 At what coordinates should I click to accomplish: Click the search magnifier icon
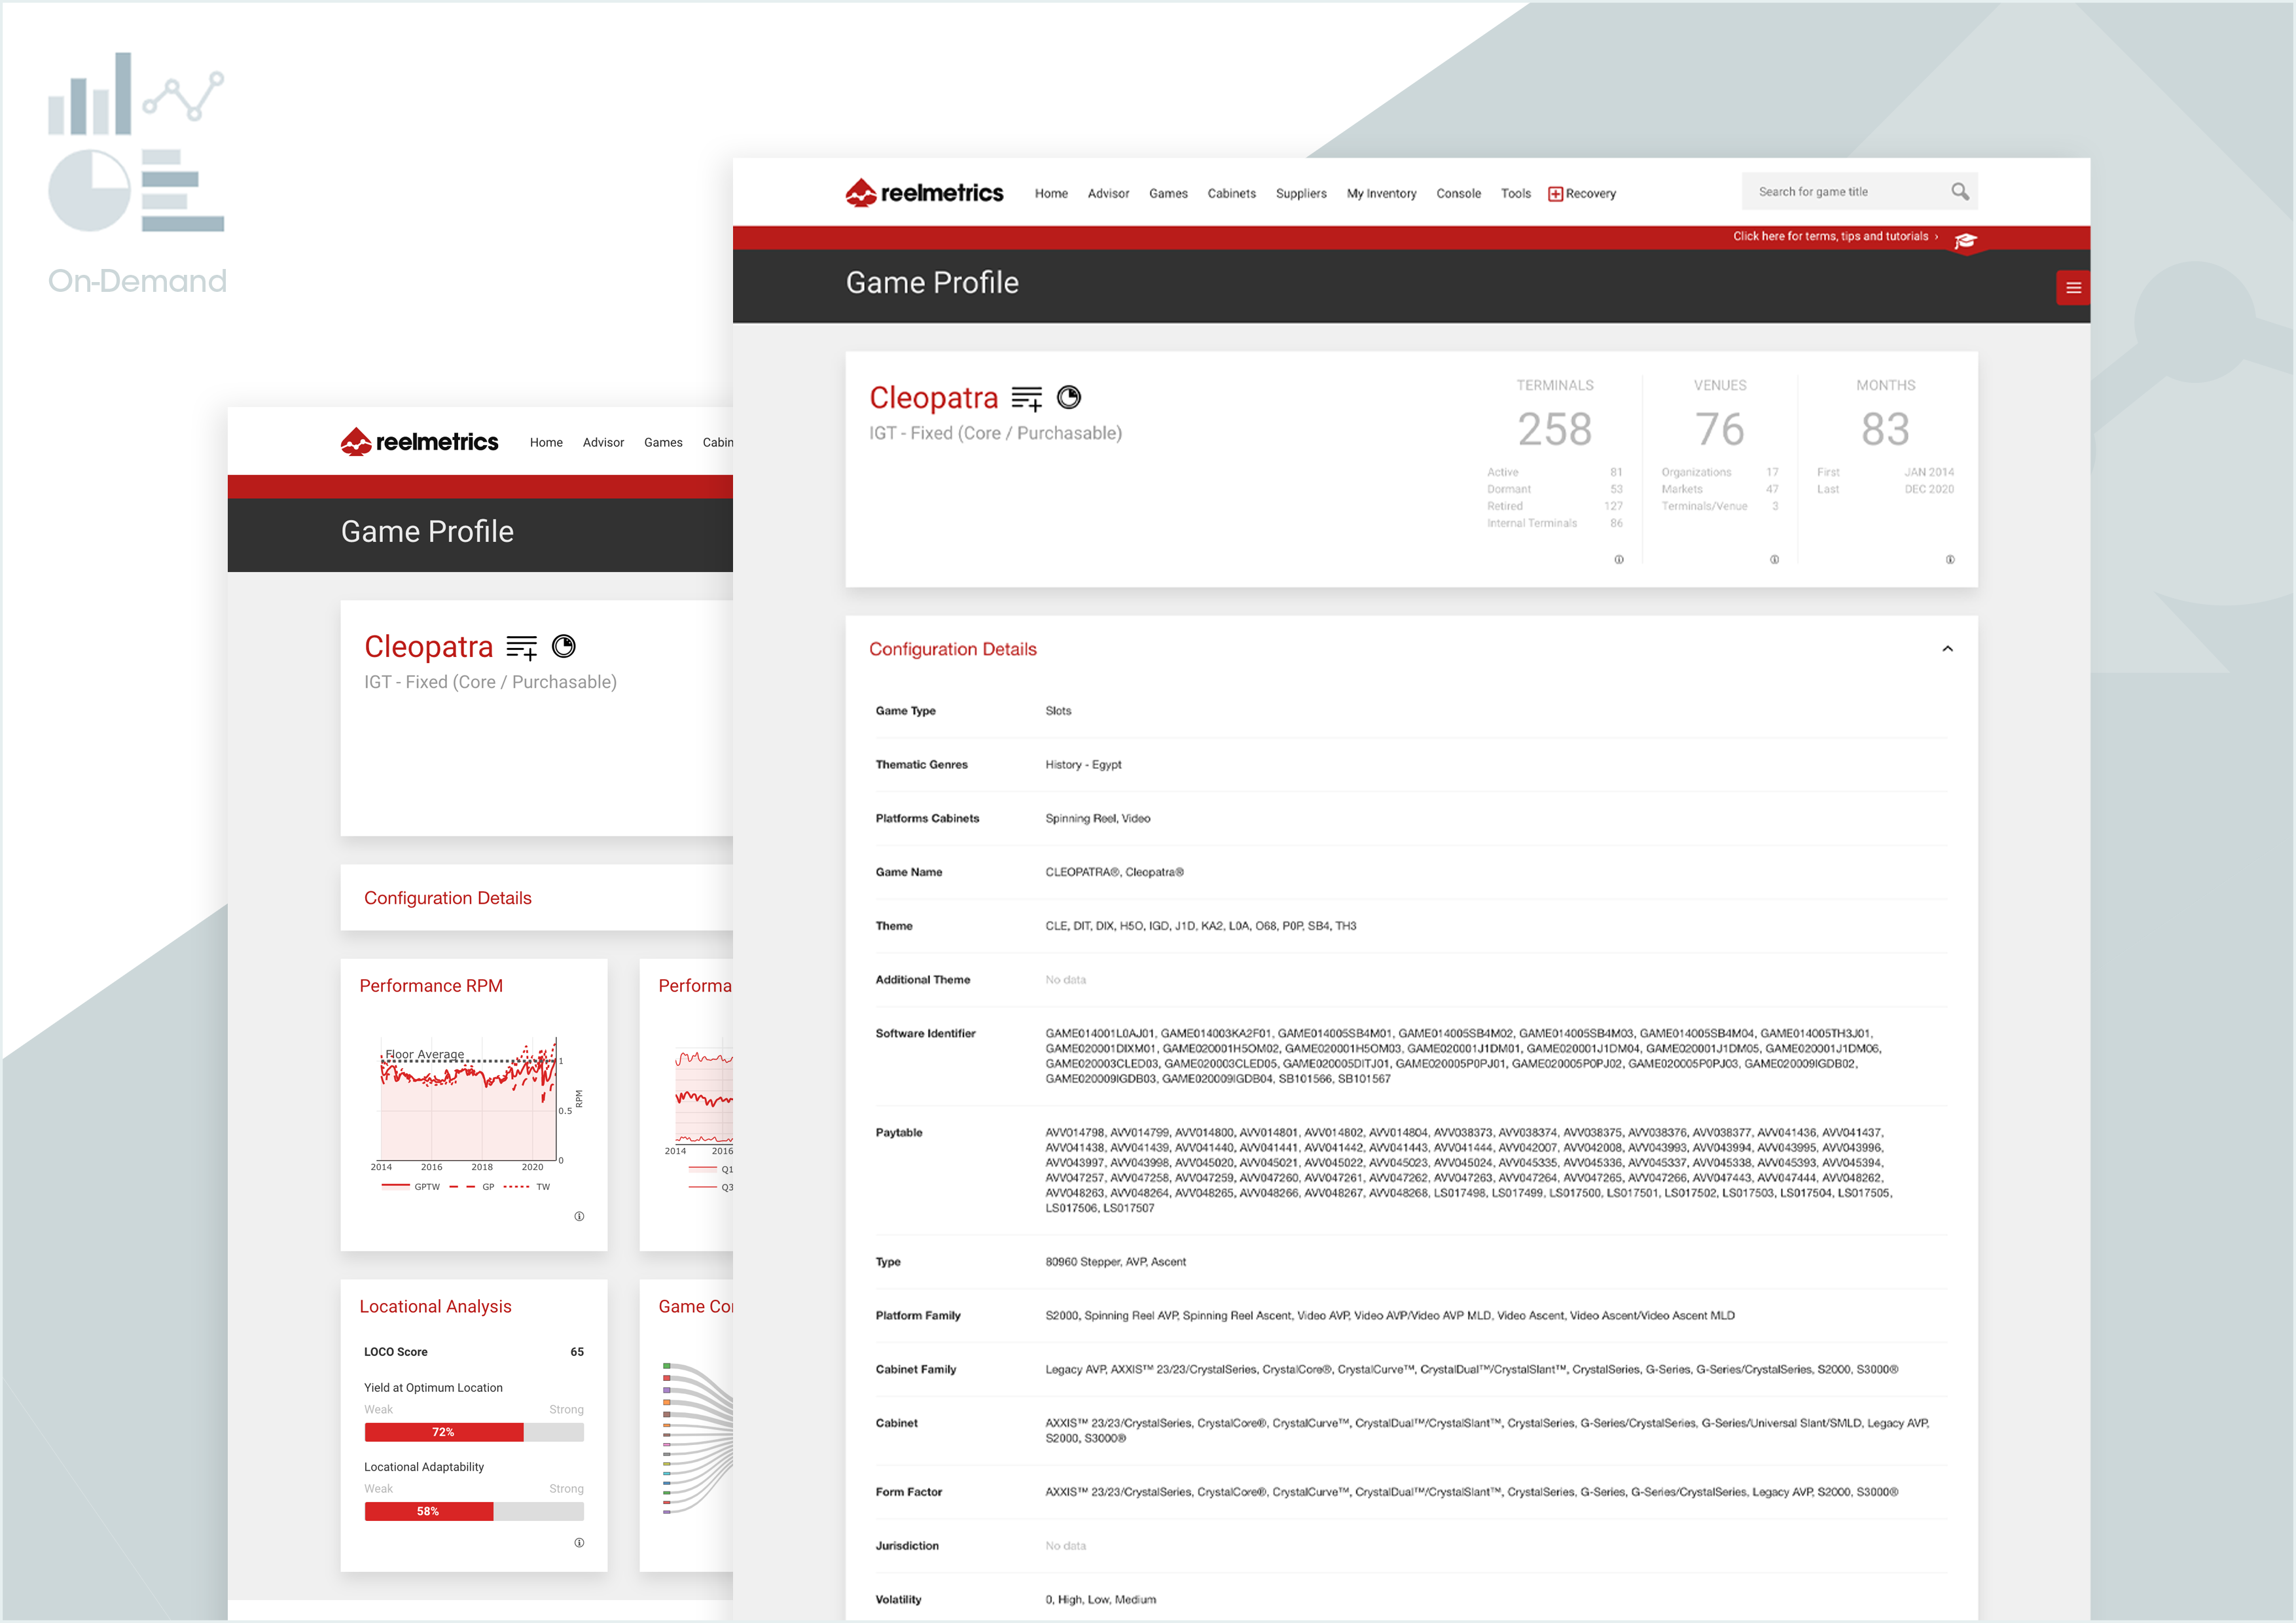(1959, 191)
